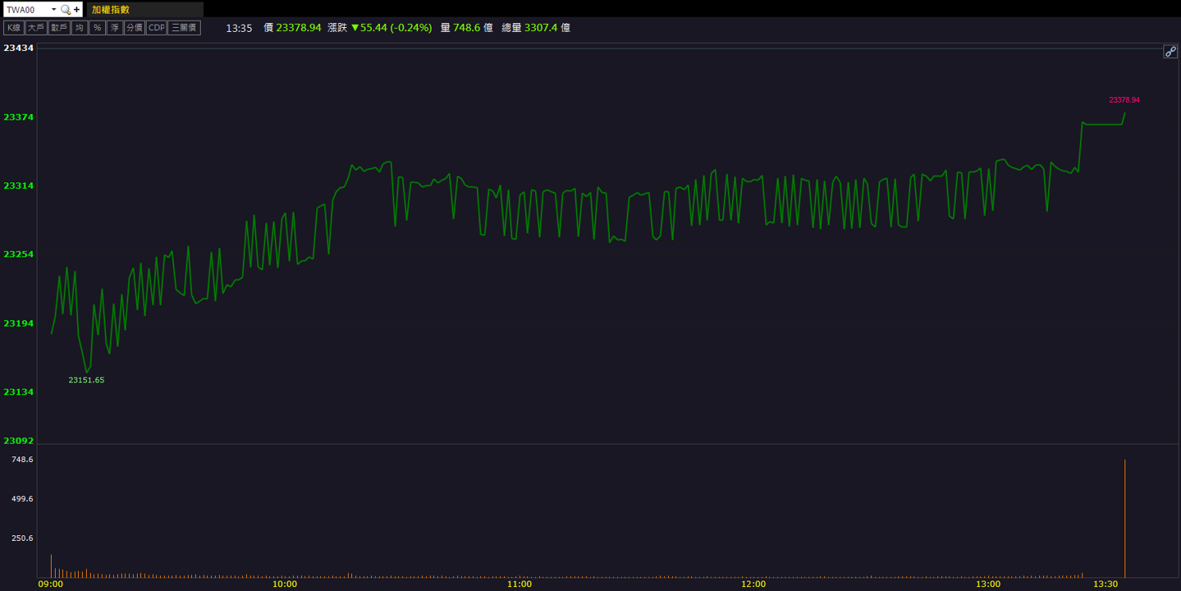Click the 748.6 volume axis label
This screenshot has height=591, width=1181.
pos(22,460)
